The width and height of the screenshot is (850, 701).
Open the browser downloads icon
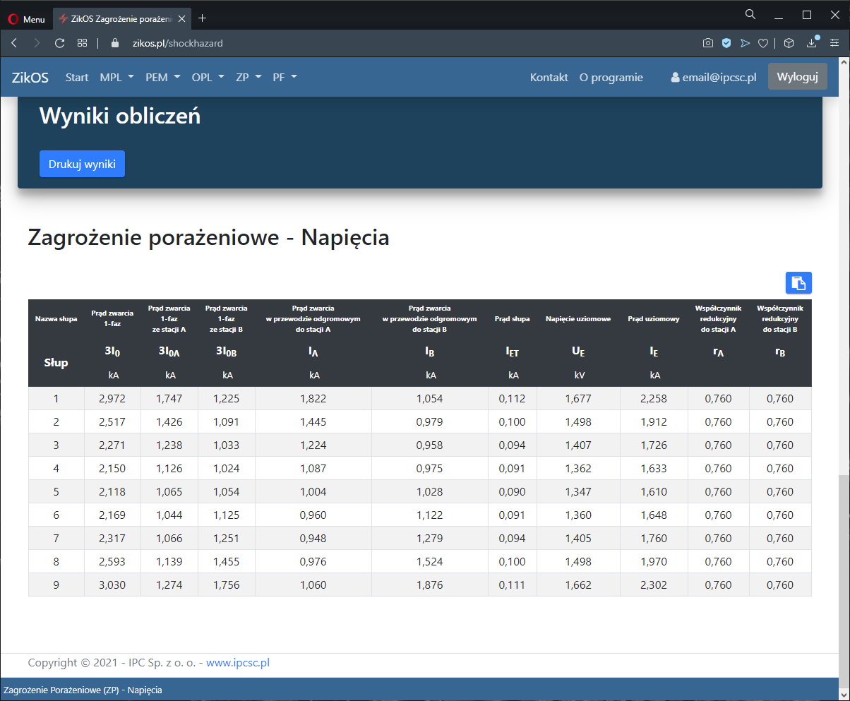[812, 43]
